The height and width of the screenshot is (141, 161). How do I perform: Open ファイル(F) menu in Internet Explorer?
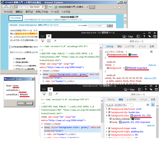pyautogui.click(x=8, y=12)
